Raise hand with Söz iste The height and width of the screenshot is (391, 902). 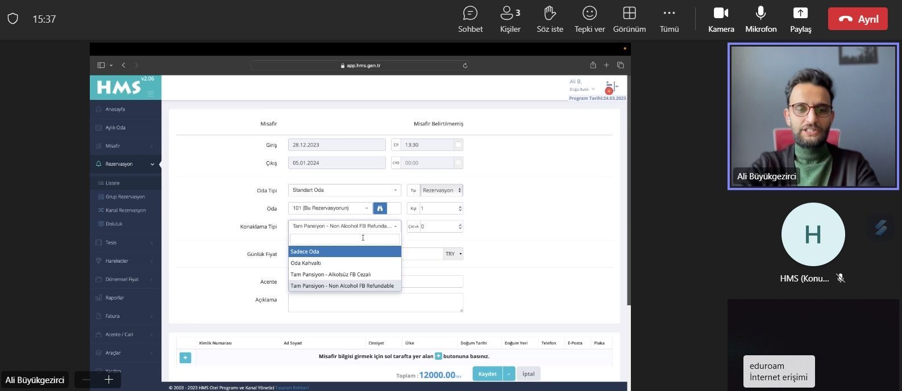[550, 19]
